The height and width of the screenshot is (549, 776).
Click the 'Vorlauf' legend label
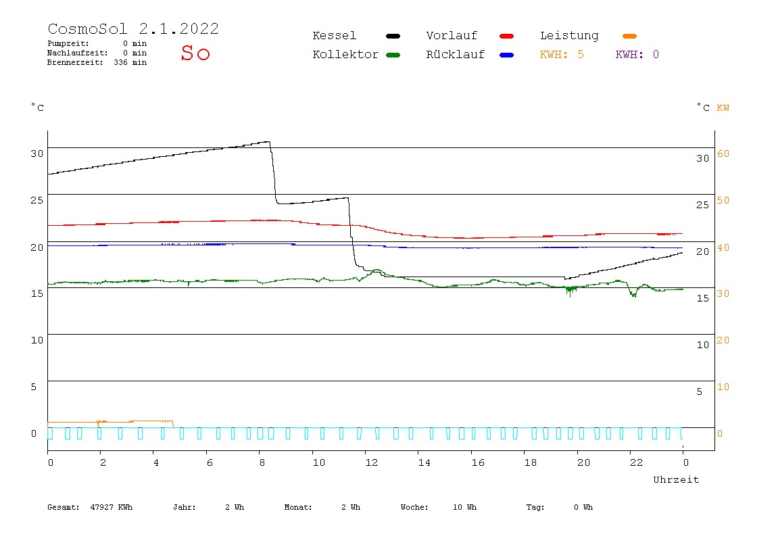pos(452,36)
